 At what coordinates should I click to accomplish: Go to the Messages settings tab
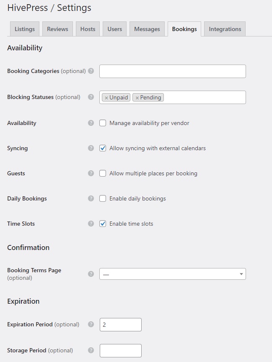[x=147, y=29]
